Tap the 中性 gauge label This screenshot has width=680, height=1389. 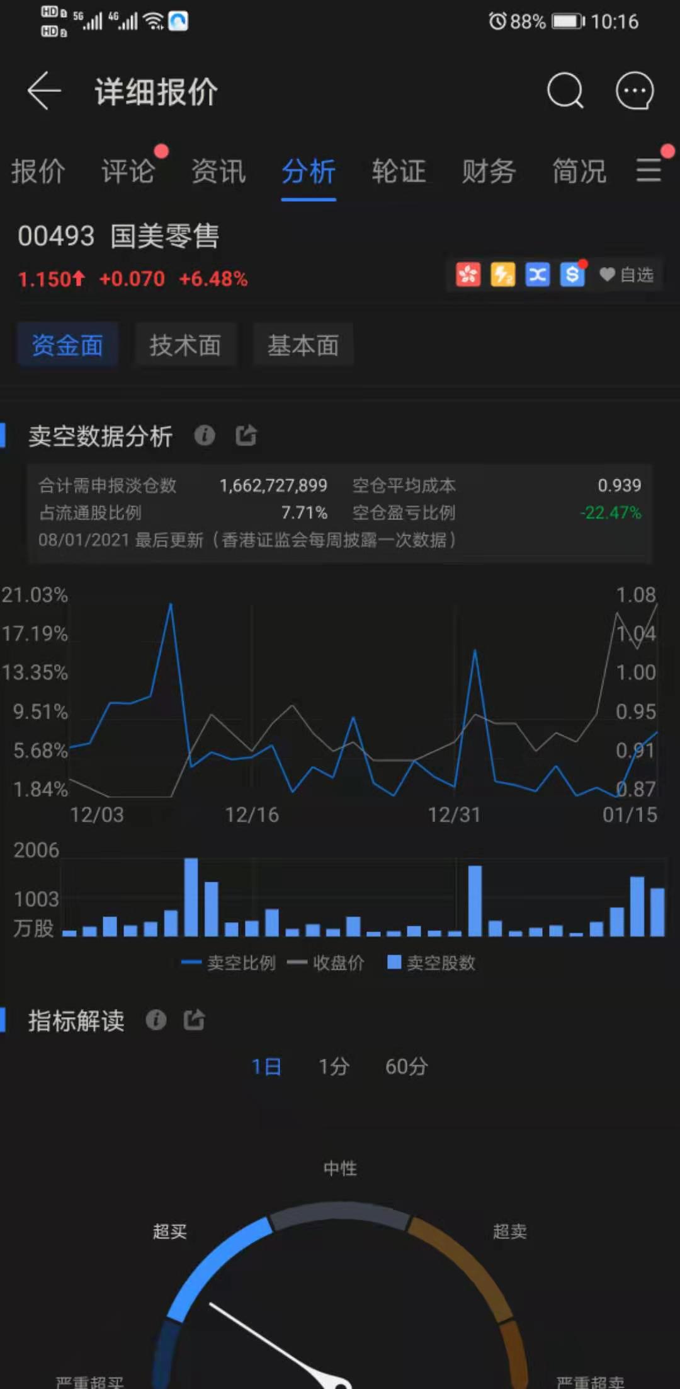click(x=340, y=1168)
